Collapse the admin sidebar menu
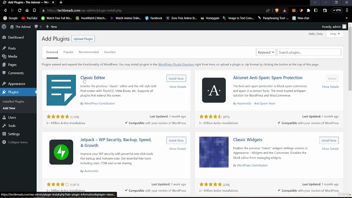 [15, 142]
